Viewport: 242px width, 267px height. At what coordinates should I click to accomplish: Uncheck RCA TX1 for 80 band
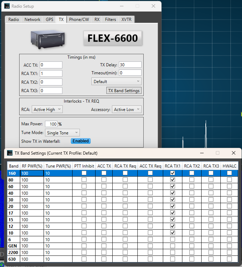click(173, 180)
